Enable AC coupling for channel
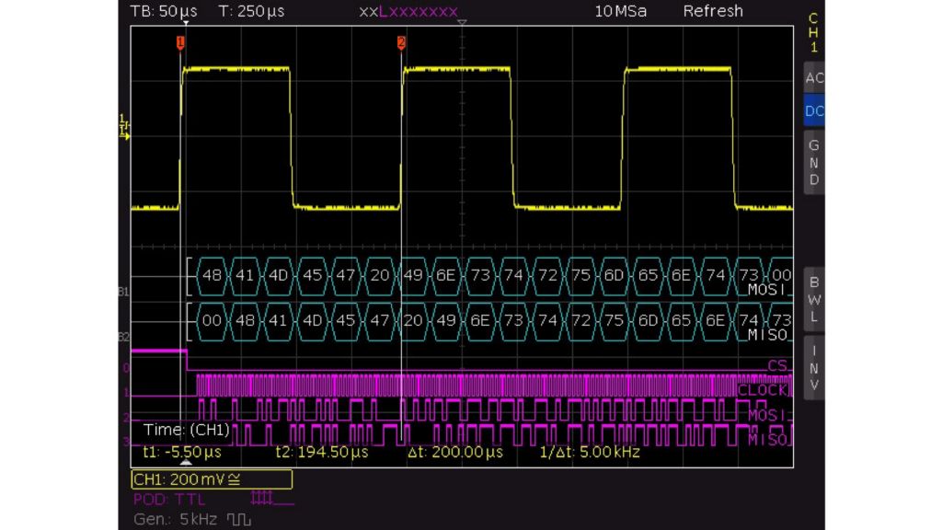 click(813, 78)
